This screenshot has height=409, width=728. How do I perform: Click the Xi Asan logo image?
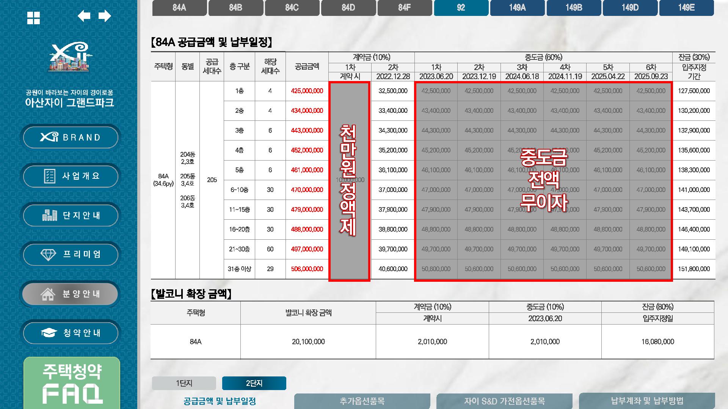(x=69, y=57)
